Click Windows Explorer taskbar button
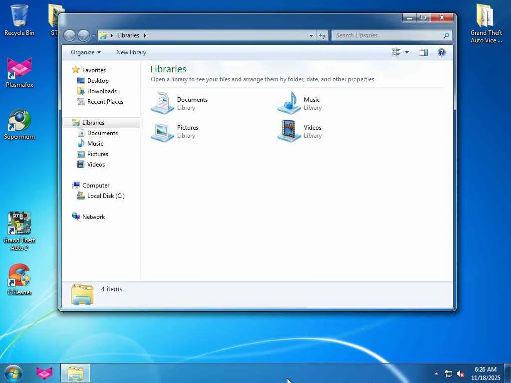 pos(75,373)
